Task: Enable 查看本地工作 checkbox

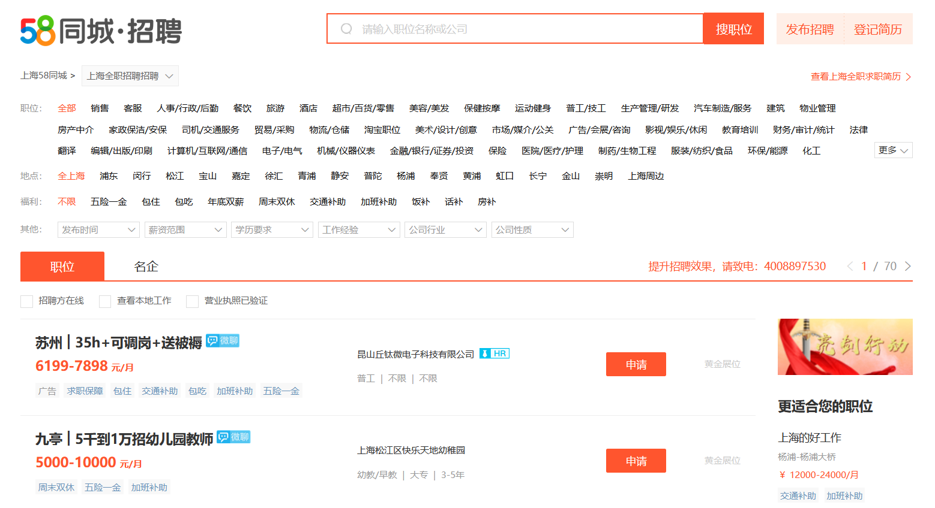Action: [x=105, y=301]
